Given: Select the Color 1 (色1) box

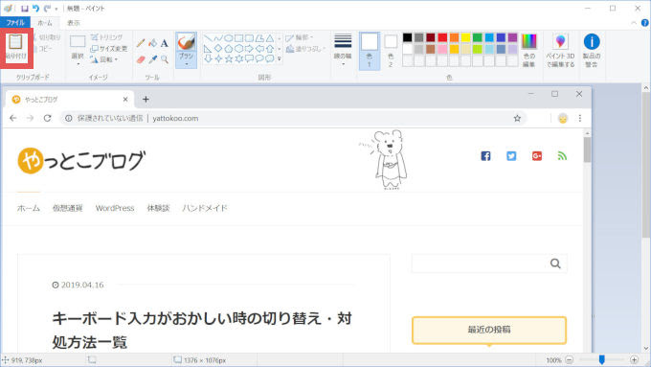Looking at the screenshot, I should pyautogui.click(x=370, y=51).
